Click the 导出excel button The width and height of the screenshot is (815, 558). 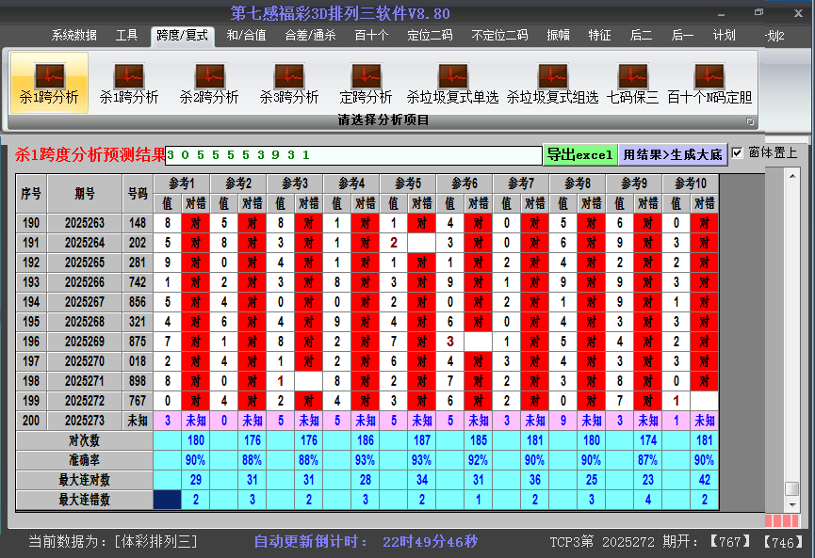pyautogui.click(x=579, y=152)
